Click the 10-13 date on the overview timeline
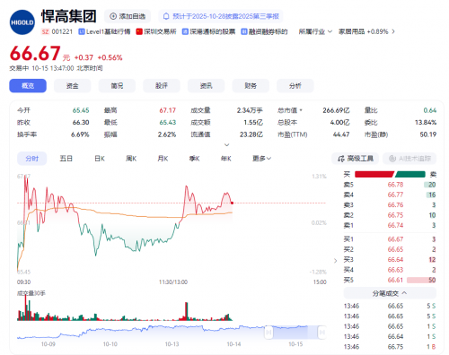The height and width of the screenshot is (355, 449). pyautogui.click(x=172, y=344)
